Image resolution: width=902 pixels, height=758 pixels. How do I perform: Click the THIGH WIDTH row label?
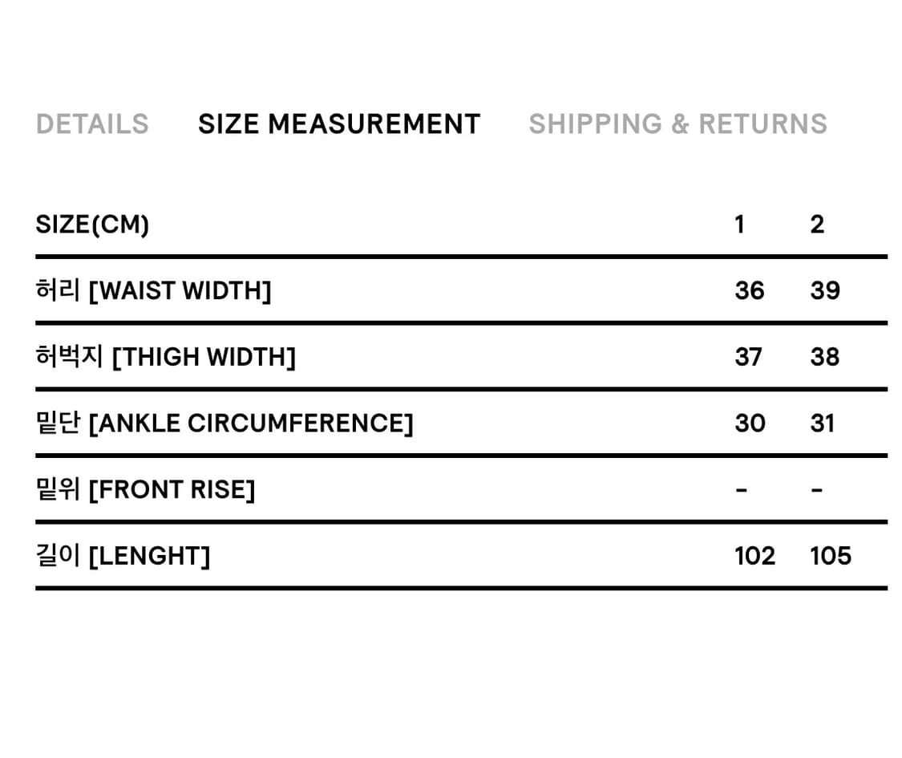click(x=165, y=357)
